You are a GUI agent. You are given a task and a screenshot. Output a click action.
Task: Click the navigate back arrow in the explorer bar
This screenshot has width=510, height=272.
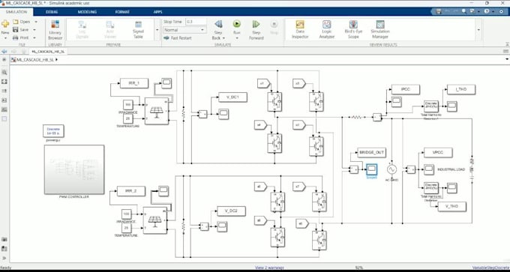coord(4,52)
